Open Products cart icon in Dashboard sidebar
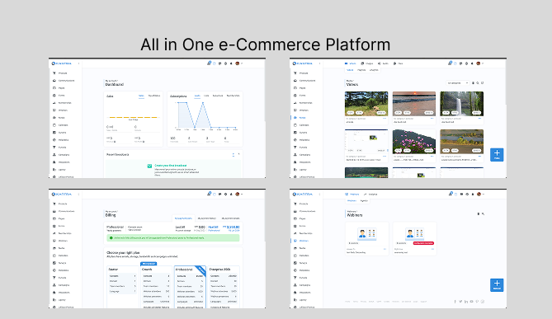552x319 pixels. pos(54,73)
